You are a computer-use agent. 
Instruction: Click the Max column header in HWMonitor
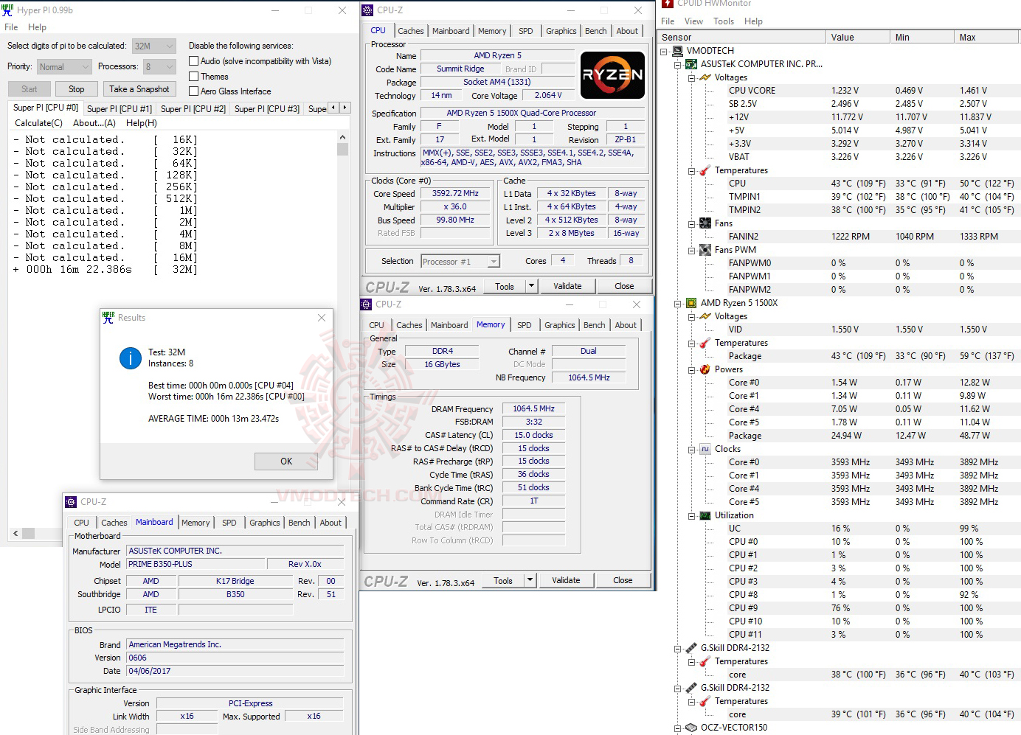click(x=987, y=37)
